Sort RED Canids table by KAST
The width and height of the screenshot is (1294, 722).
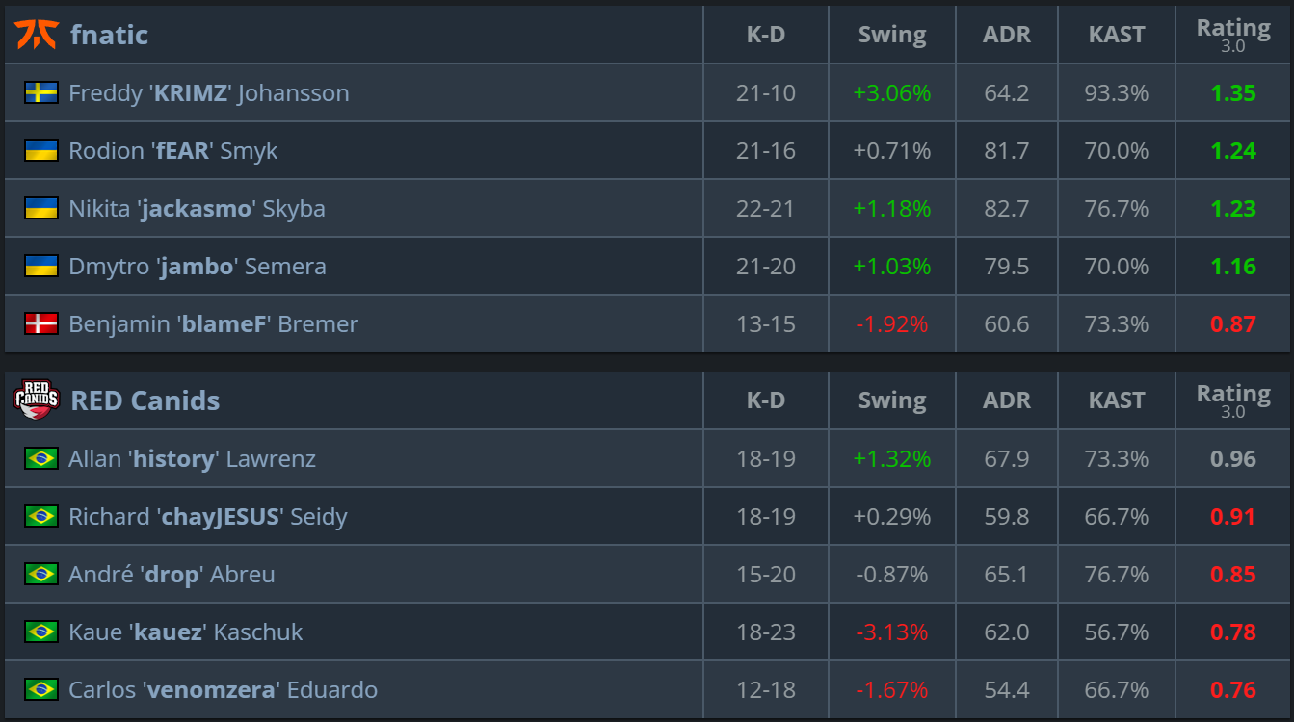pos(1117,400)
